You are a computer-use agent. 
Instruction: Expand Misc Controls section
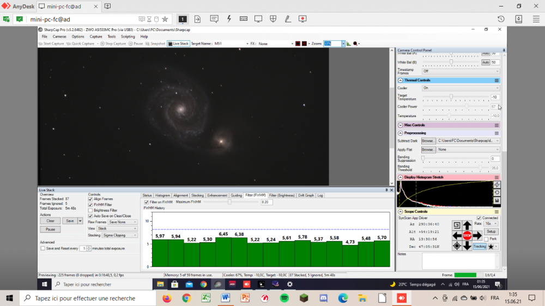point(401,125)
